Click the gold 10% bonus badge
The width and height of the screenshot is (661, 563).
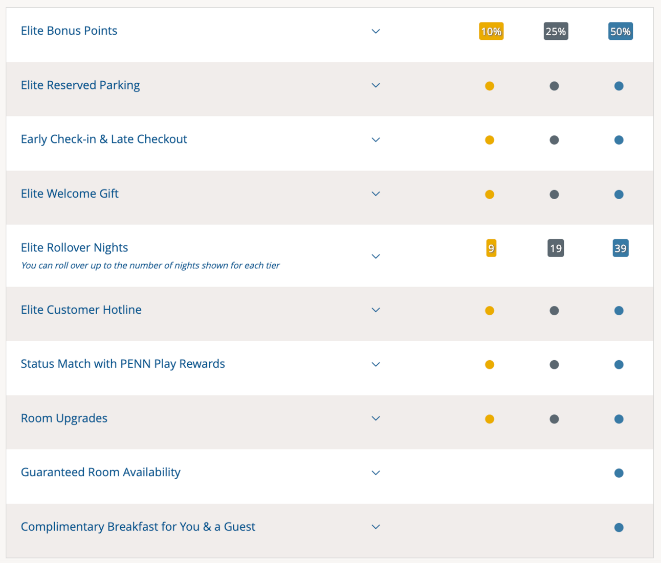click(491, 31)
